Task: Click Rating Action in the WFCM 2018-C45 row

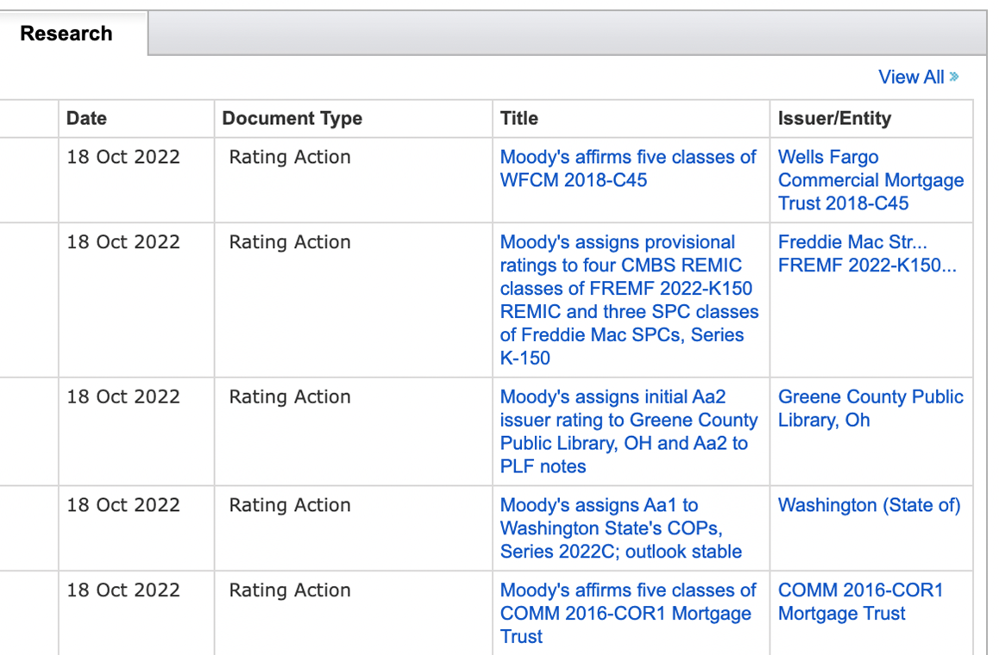Action: pos(290,157)
